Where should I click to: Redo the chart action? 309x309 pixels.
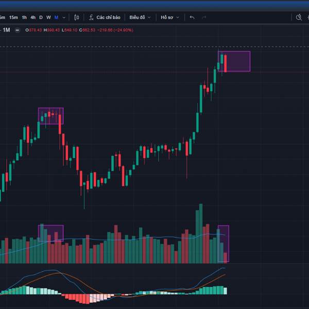click(204, 18)
